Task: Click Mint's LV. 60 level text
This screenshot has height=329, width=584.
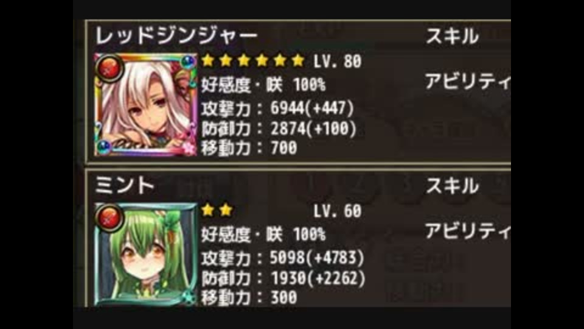Action: coord(338,211)
